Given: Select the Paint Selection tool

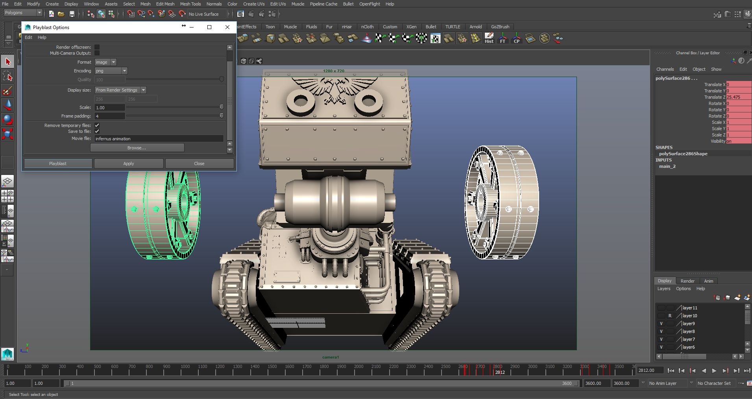Looking at the screenshot, I should [7, 91].
